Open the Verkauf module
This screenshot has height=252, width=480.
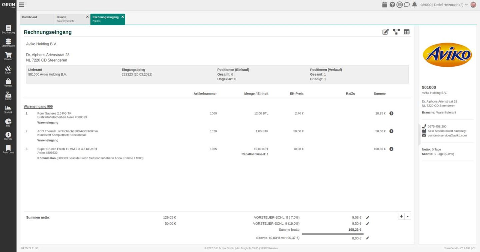point(8,83)
